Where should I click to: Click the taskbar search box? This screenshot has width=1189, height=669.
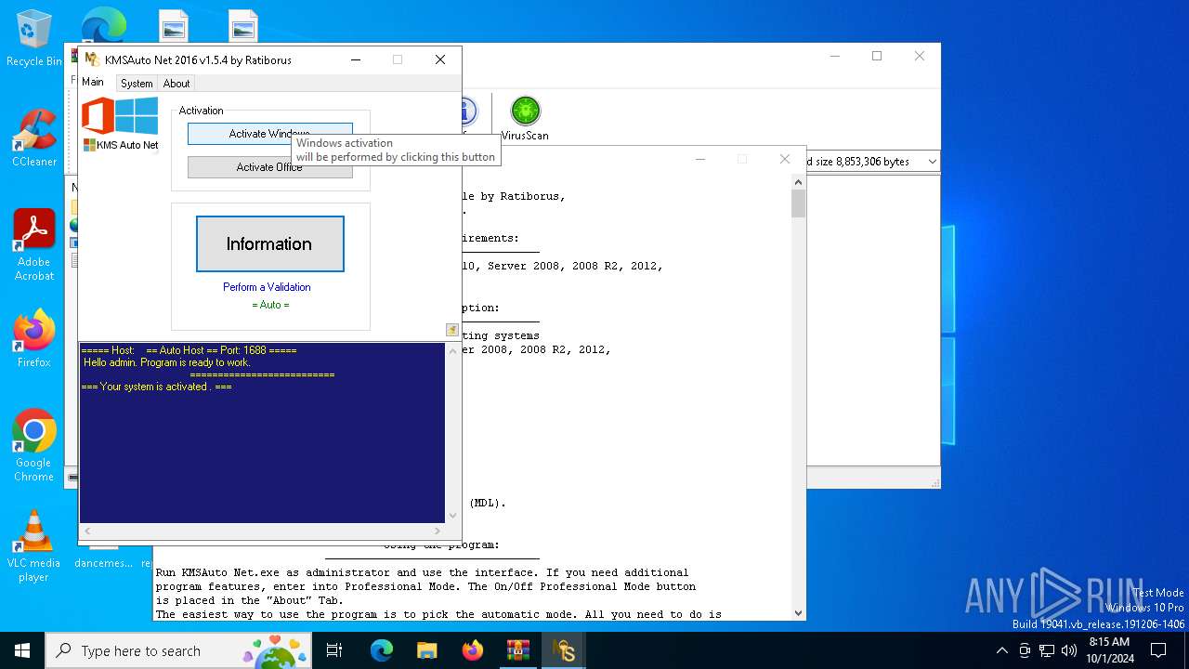tap(178, 650)
